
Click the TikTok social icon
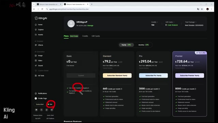(x=47, y=110)
